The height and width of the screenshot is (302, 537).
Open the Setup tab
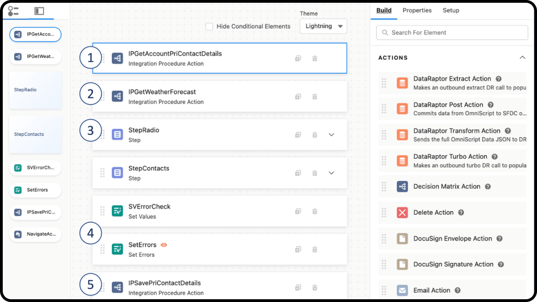(x=450, y=10)
